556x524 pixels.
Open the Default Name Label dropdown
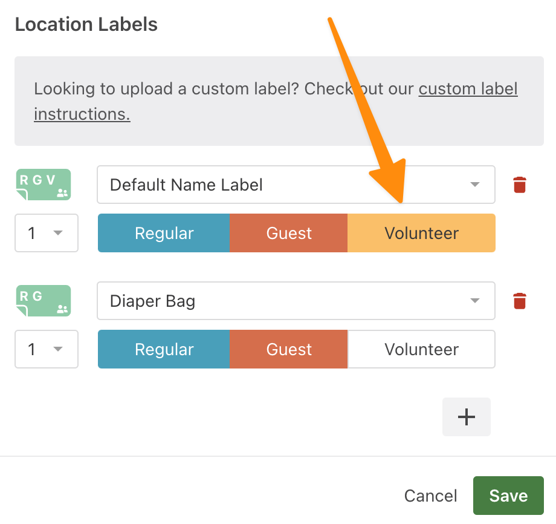click(296, 185)
